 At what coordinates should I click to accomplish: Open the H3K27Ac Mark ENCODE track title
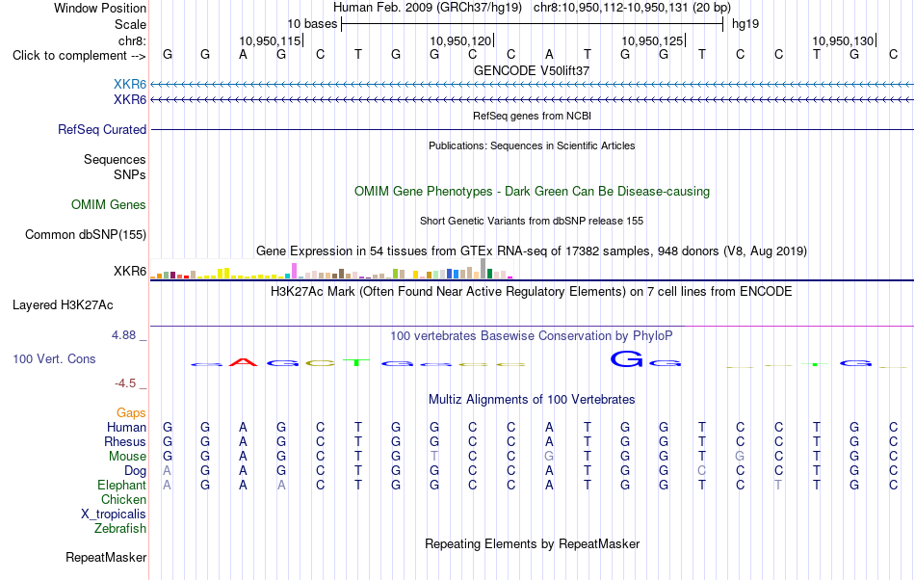pos(532,291)
